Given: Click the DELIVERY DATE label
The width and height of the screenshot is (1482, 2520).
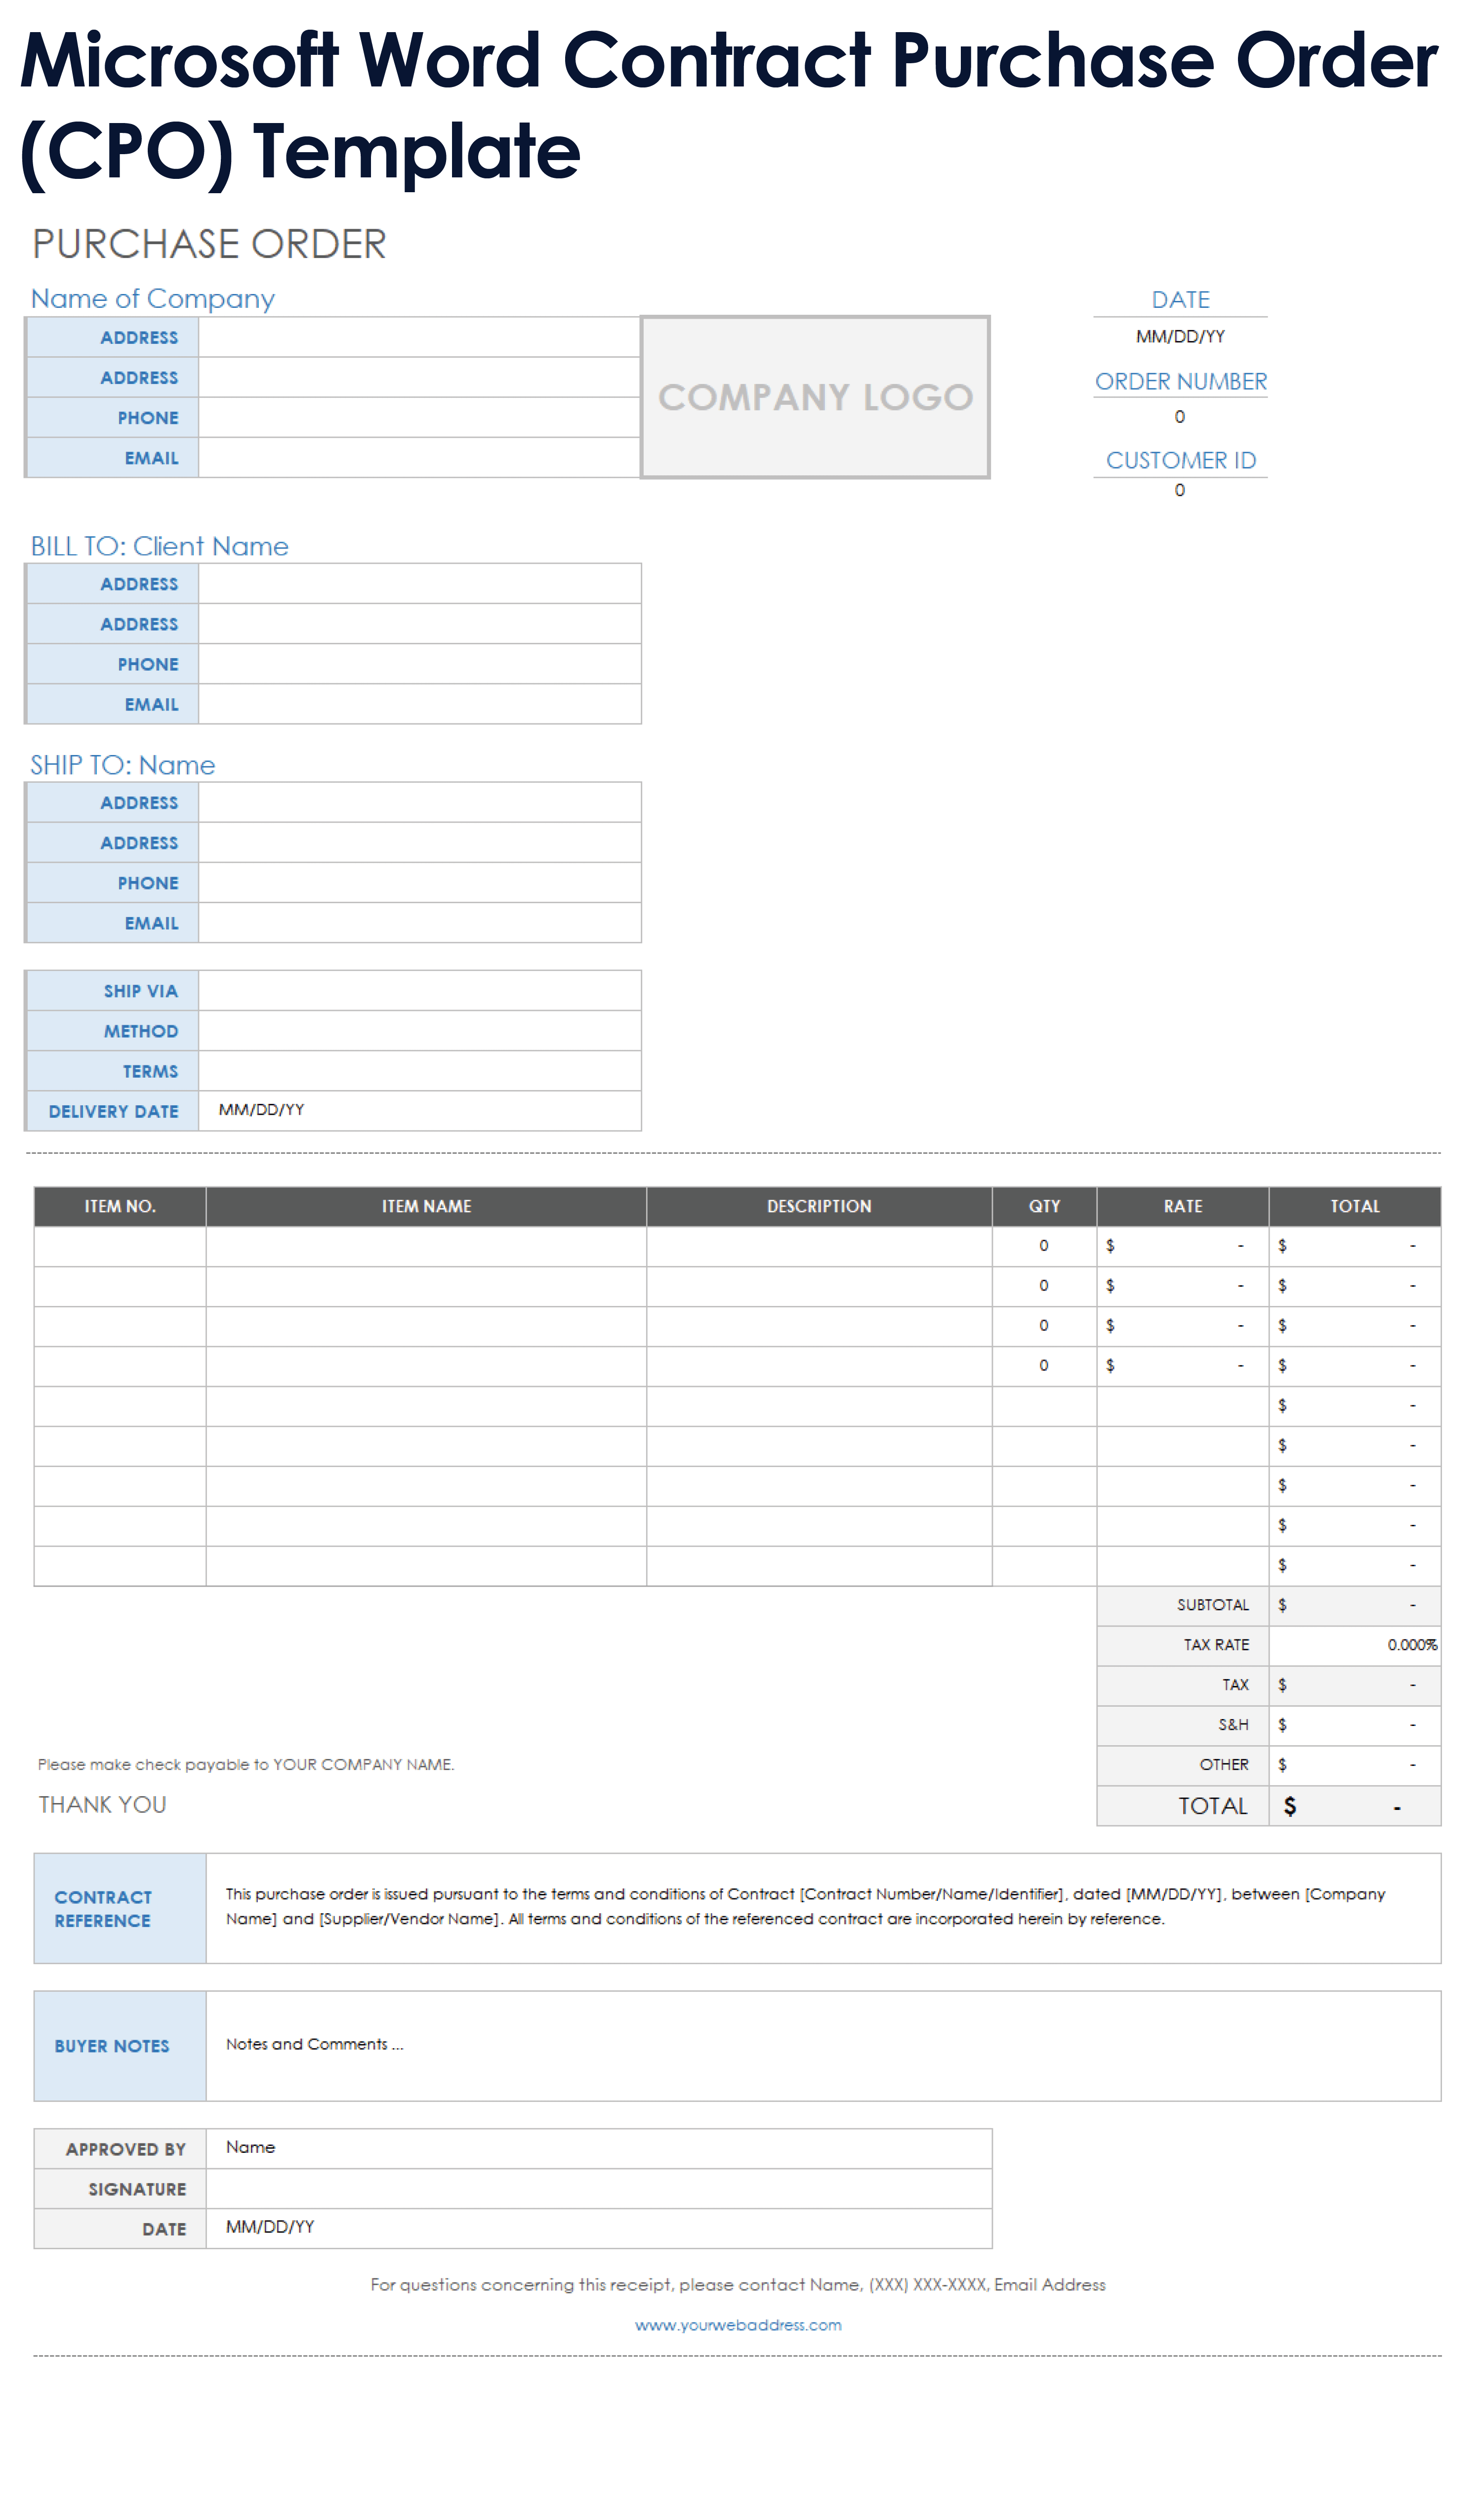Looking at the screenshot, I should [113, 1111].
